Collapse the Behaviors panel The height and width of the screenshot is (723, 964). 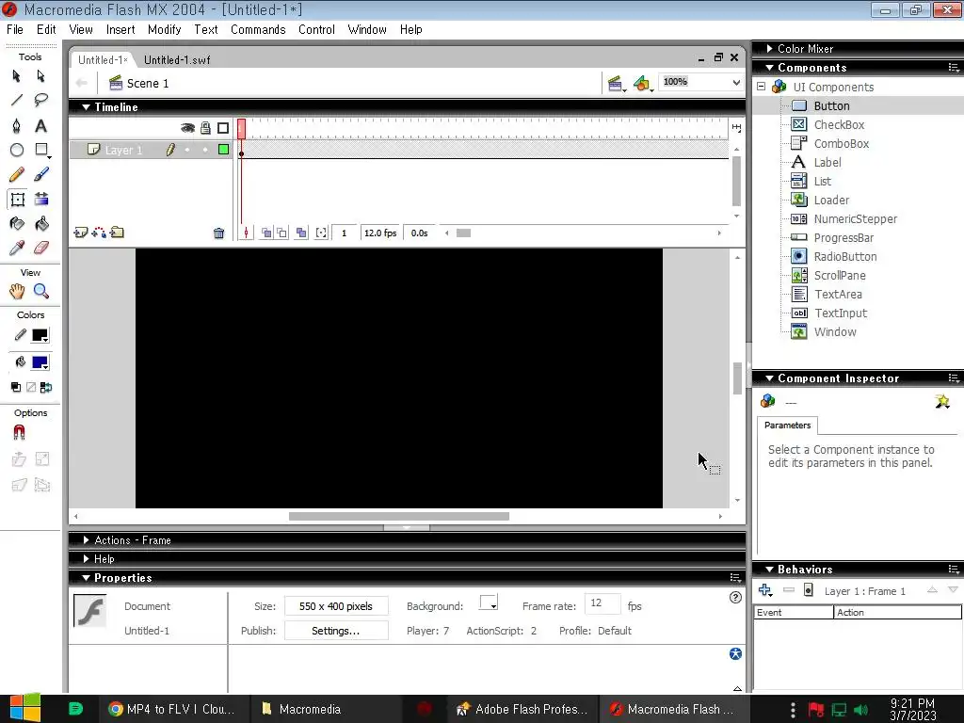tap(770, 570)
